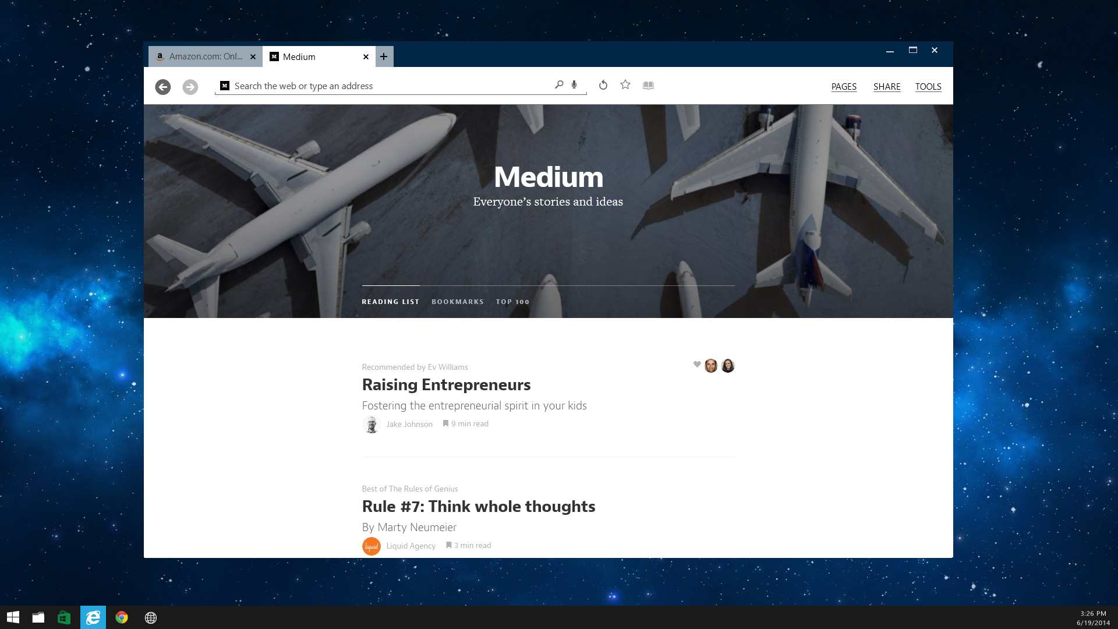The height and width of the screenshot is (629, 1118).
Task: Open the Windows Start menu
Action: coord(13,617)
